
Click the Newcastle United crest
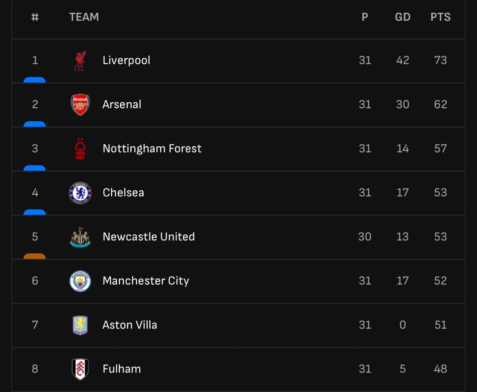[80, 237]
